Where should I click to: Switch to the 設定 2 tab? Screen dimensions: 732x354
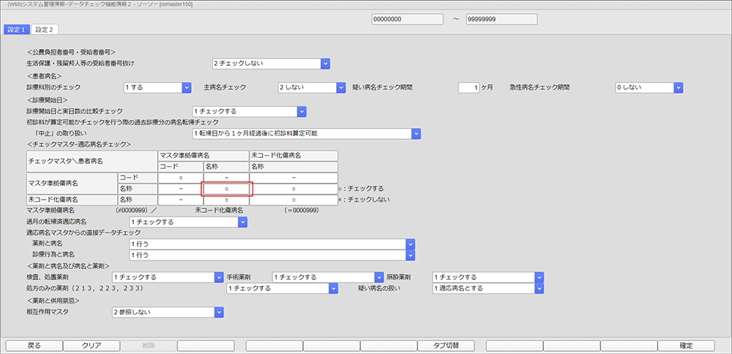point(47,29)
